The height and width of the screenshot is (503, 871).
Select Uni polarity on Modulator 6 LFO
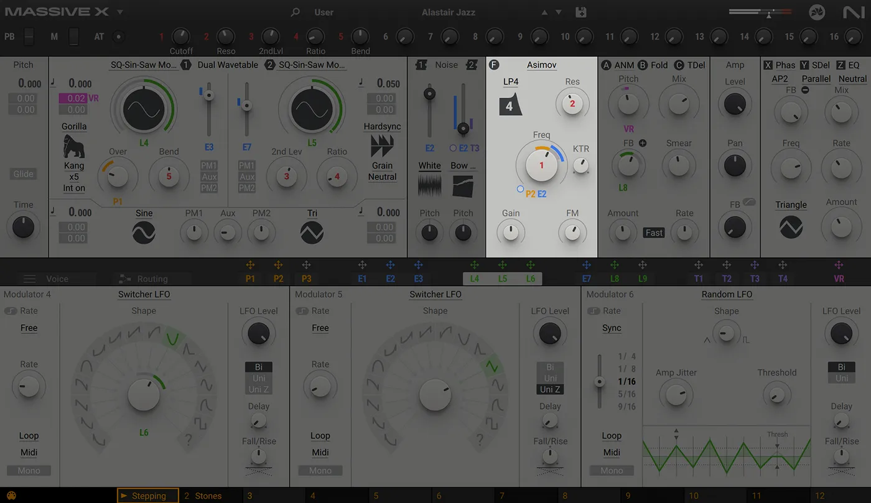click(841, 378)
